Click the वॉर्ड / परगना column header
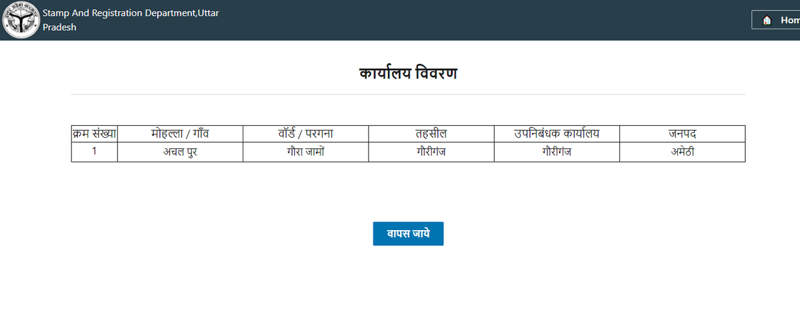Screen dimensions: 800x322 pos(305,134)
